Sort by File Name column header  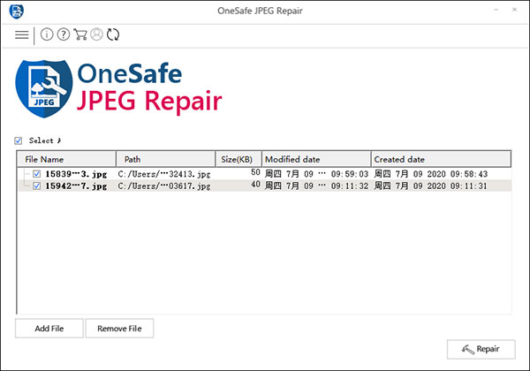66,159
